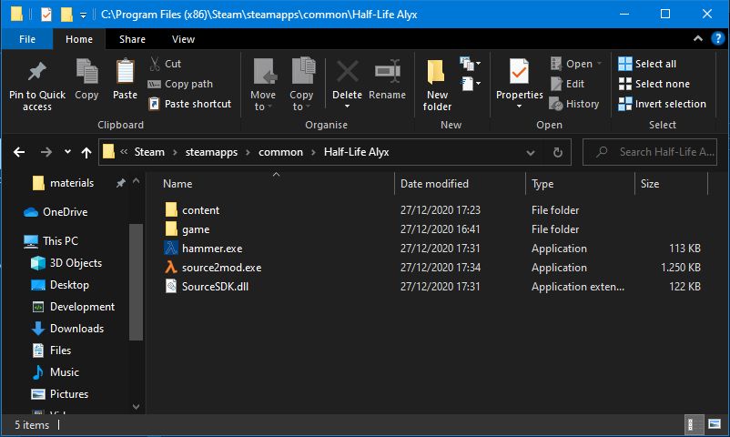The height and width of the screenshot is (437, 730).
Task: Sort by the Name column header
Action: coord(276,184)
